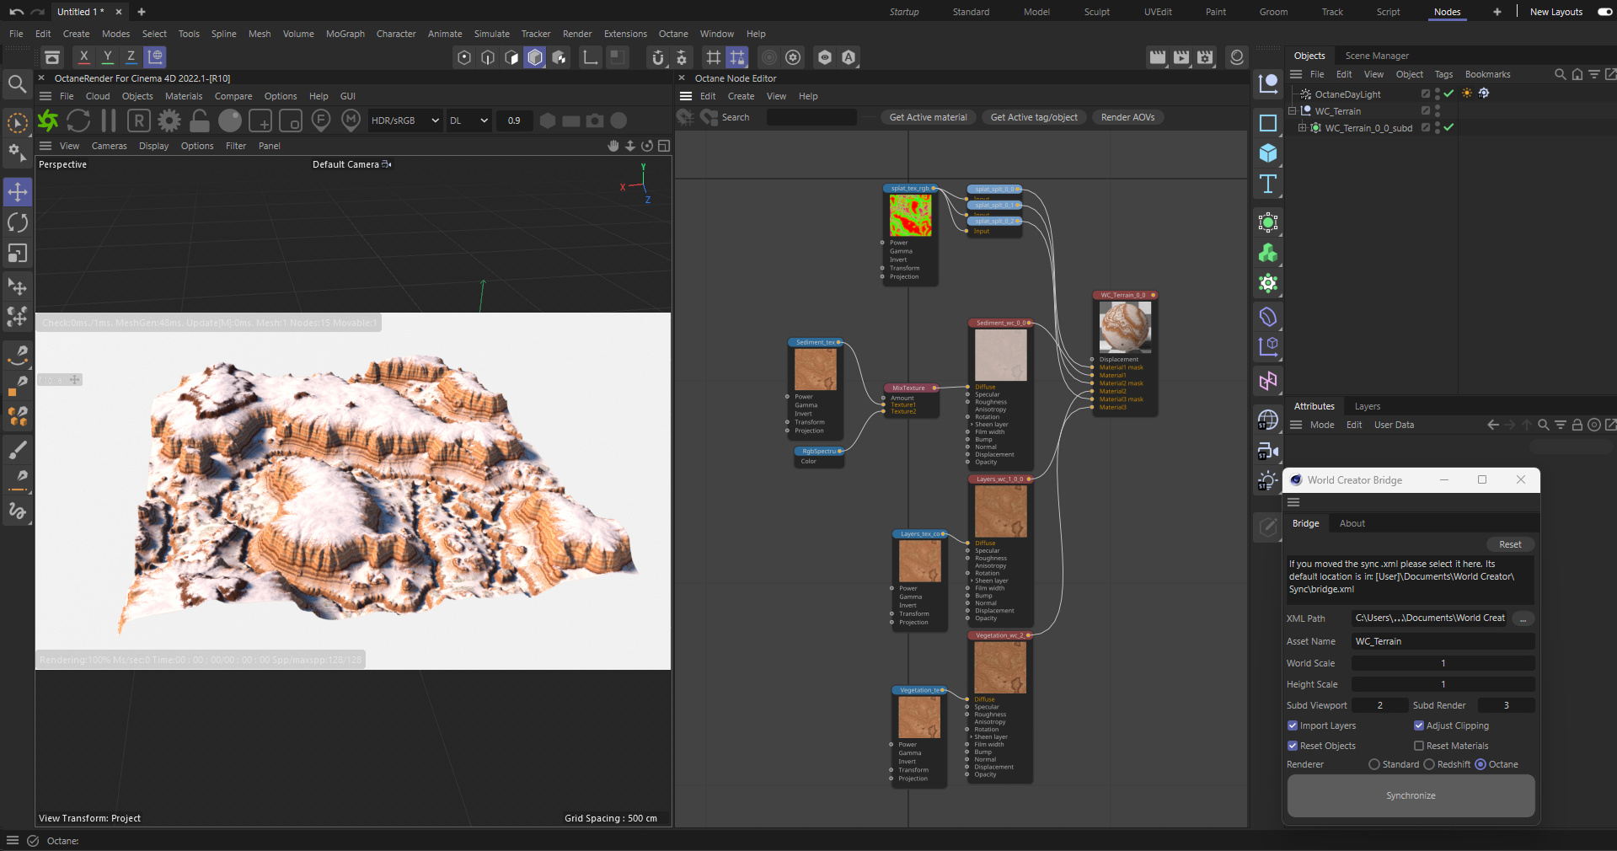Pause the Octane render
This screenshot has width=1617, height=851.
coord(109,120)
